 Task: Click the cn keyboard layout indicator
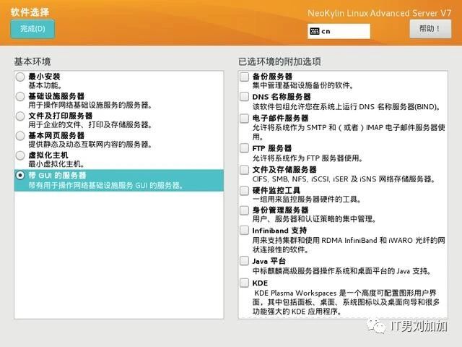339,31
